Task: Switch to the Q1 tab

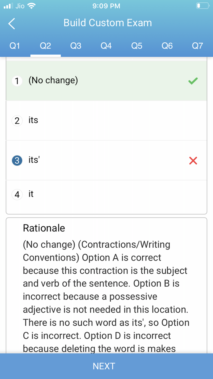Action: coord(15,46)
